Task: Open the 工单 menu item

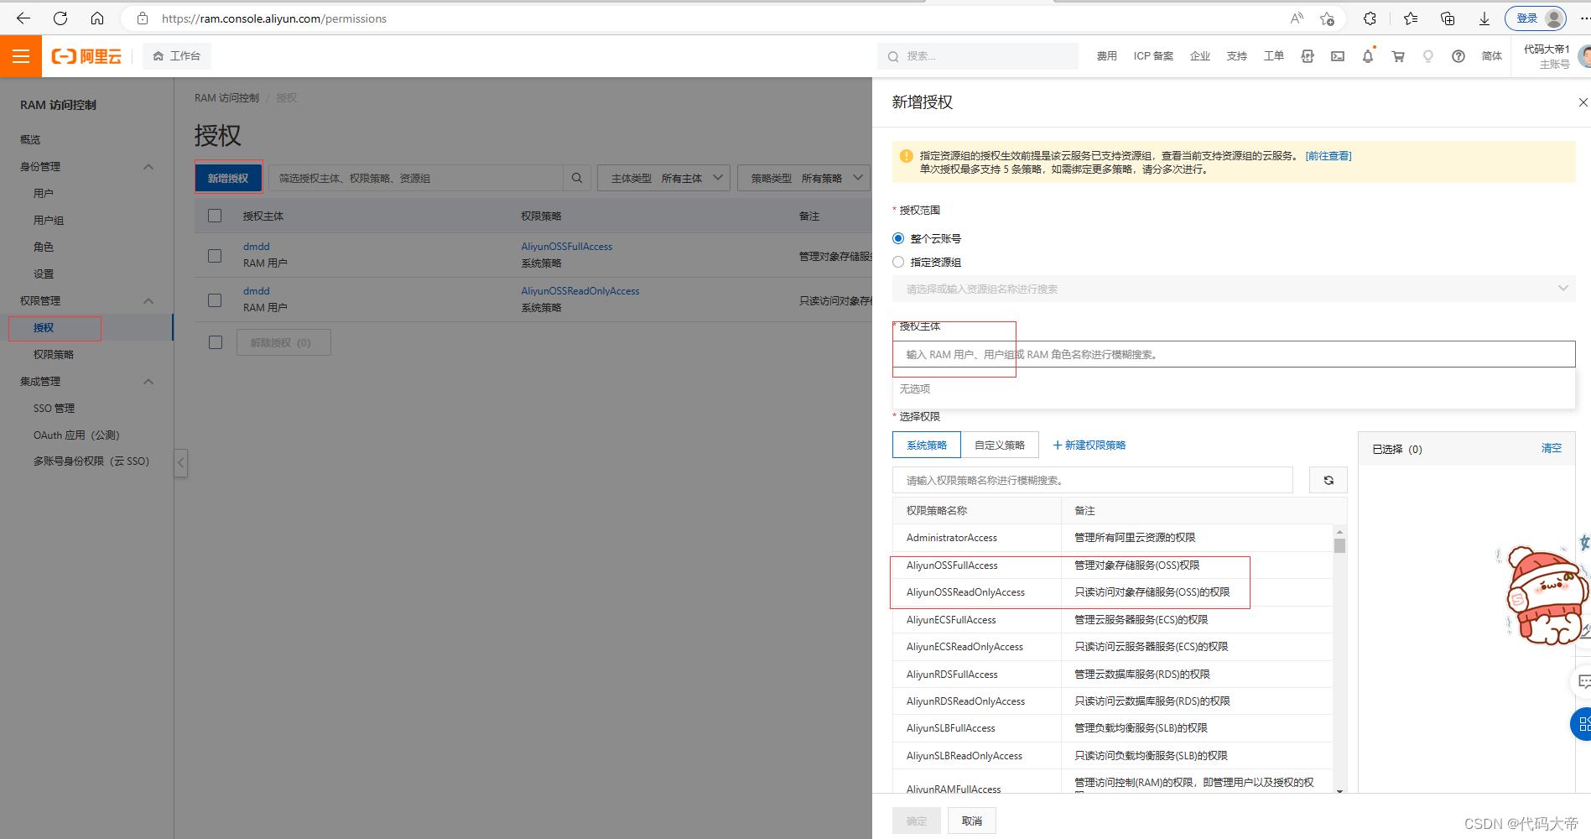Action: [x=1273, y=56]
